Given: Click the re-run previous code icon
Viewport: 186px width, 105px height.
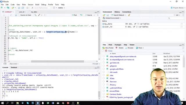Looking at the screenshot, I should (x=81, y=15).
